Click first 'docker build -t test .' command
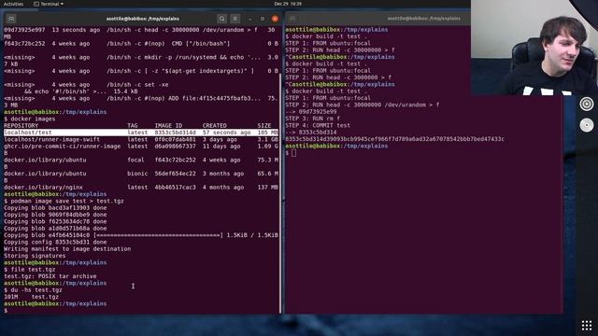The image size is (598, 336). [329, 36]
